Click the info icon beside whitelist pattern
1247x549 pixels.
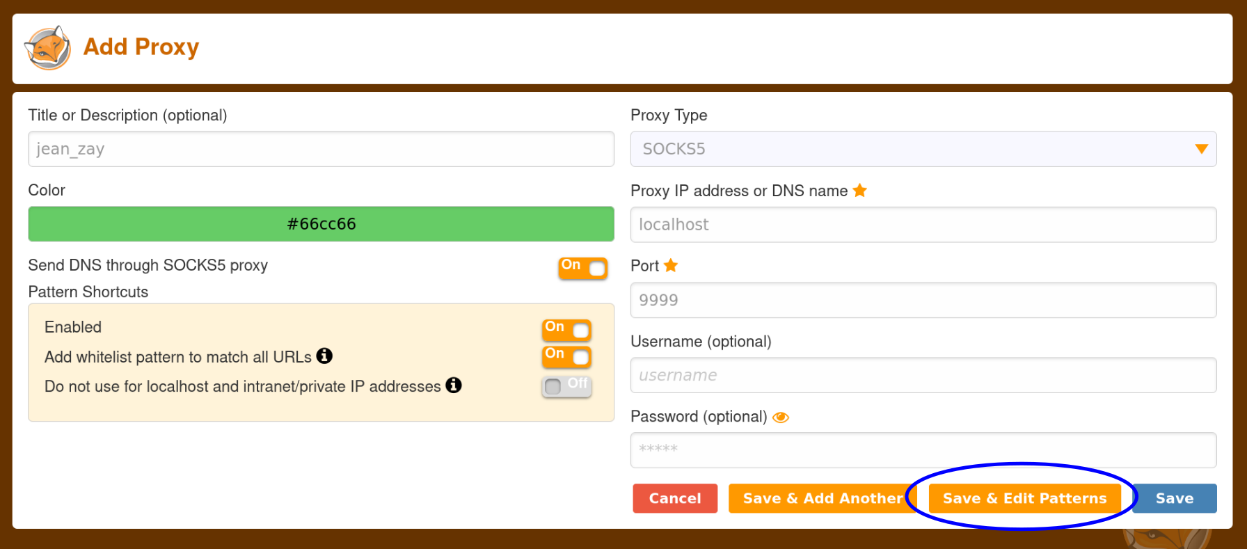[x=324, y=356]
